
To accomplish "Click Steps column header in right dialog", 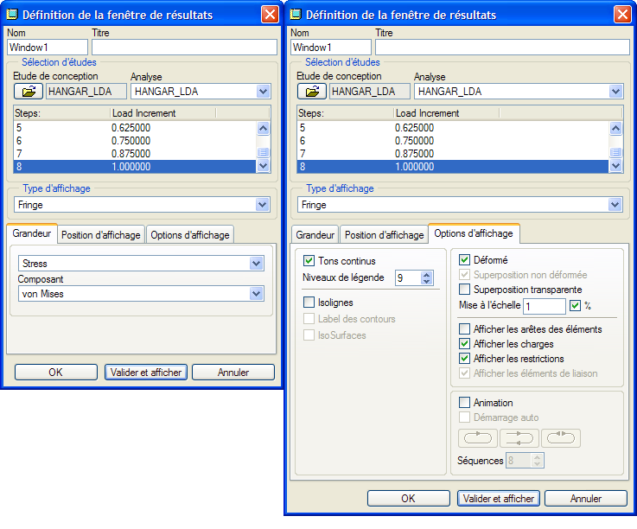I will point(346,113).
